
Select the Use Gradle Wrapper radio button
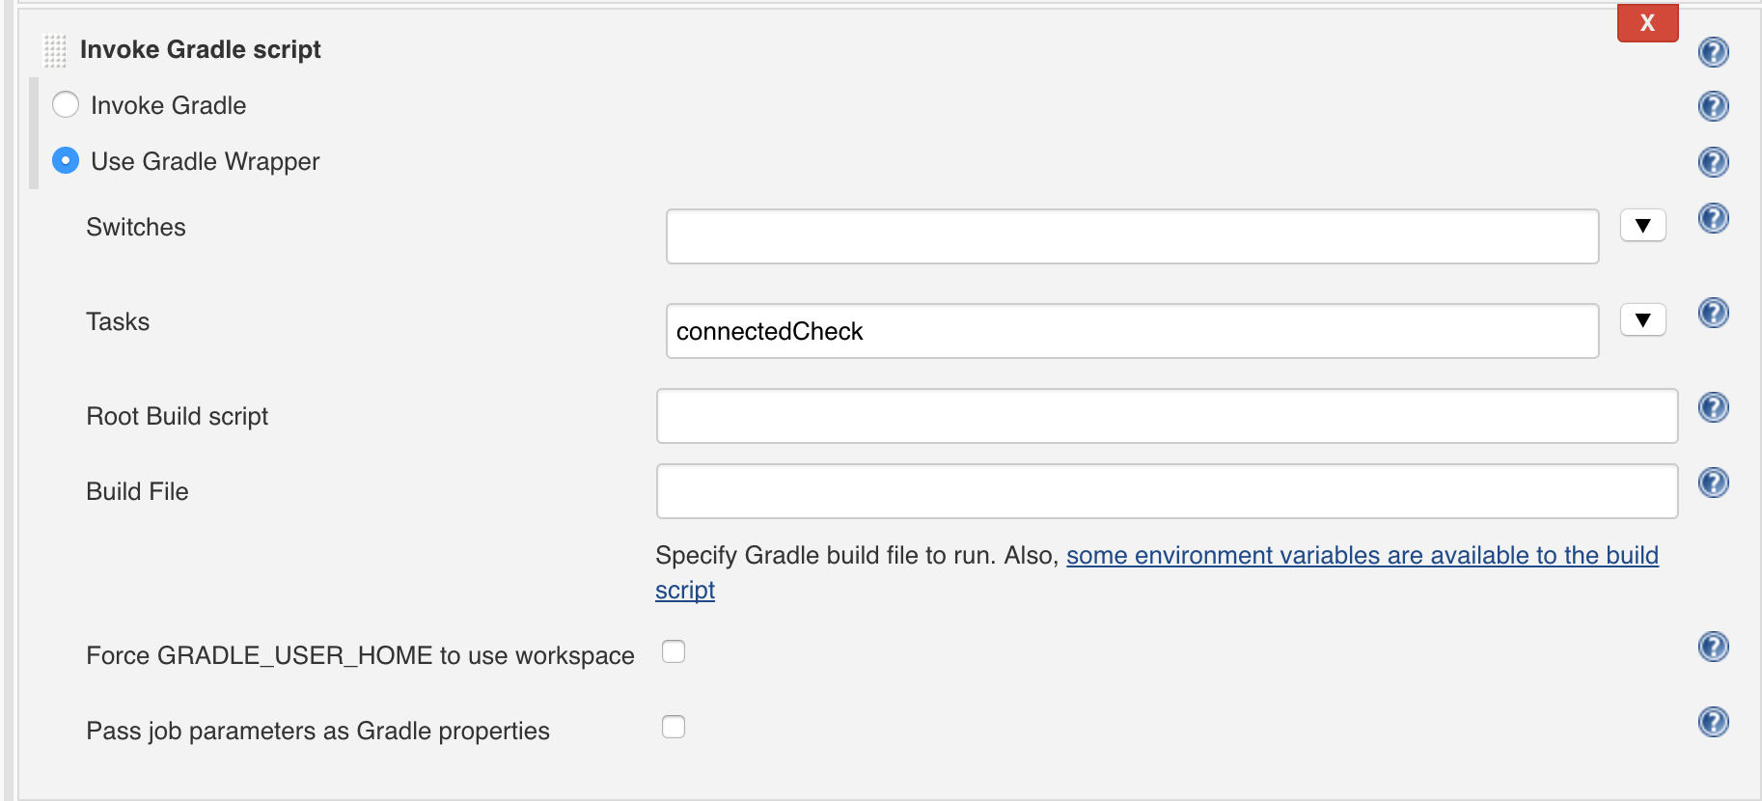[x=66, y=160]
